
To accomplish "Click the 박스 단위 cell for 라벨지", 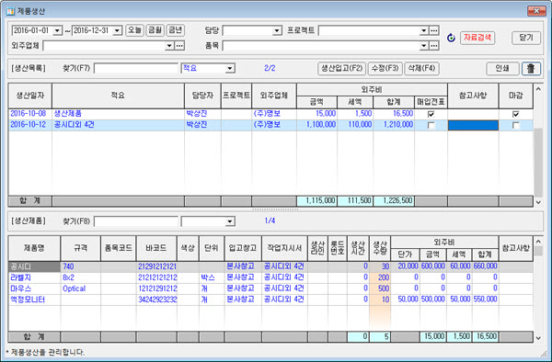I will pyautogui.click(x=212, y=277).
